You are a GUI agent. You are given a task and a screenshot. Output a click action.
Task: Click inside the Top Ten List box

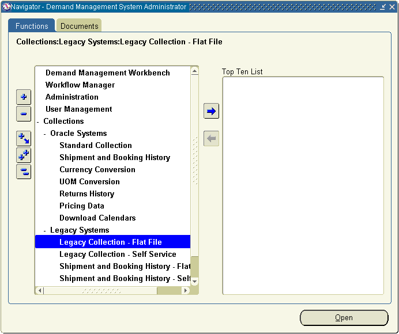[x=303, y=185]
